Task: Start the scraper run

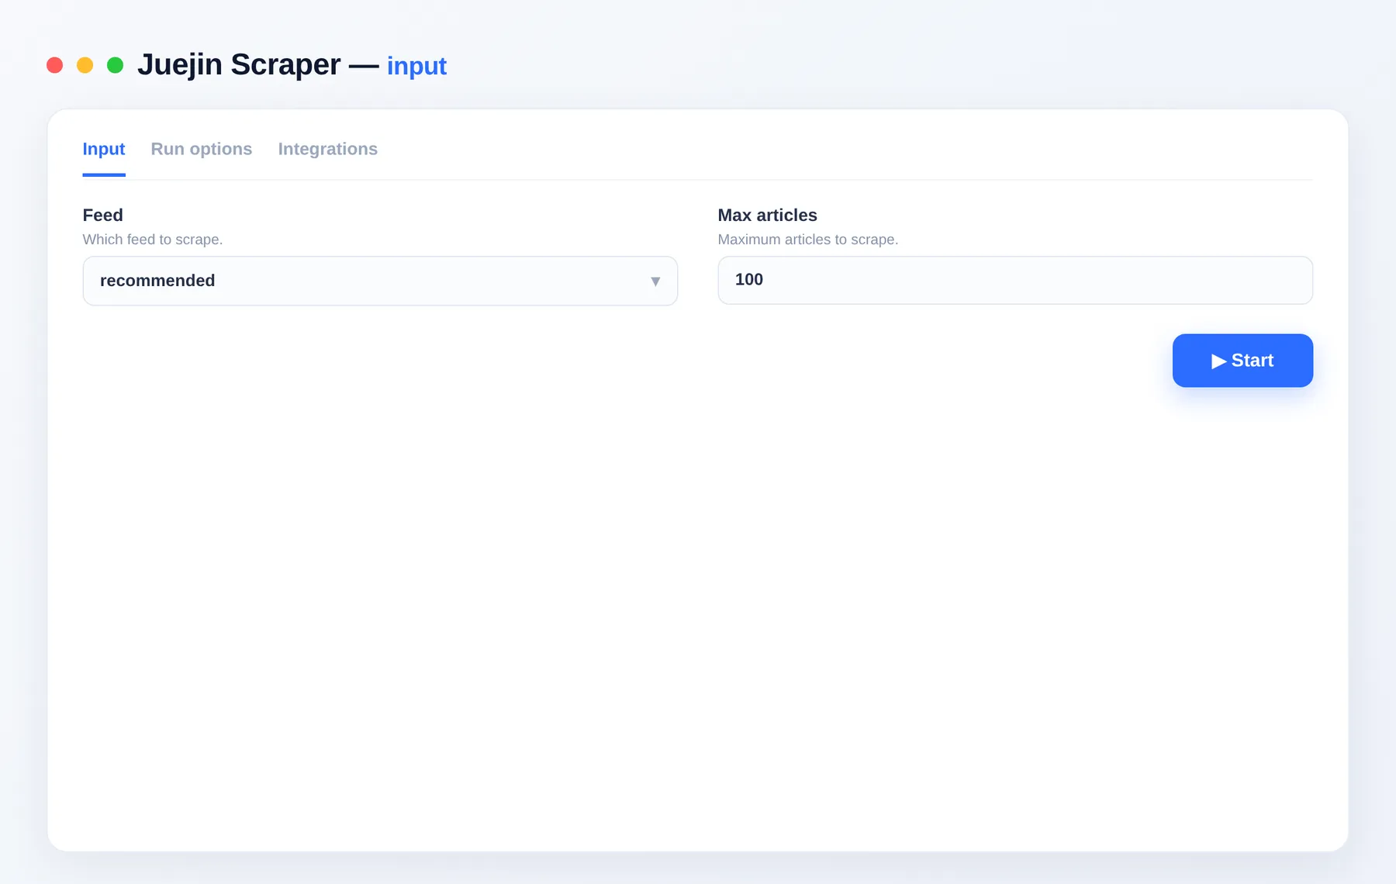Action: point(1242,361)
